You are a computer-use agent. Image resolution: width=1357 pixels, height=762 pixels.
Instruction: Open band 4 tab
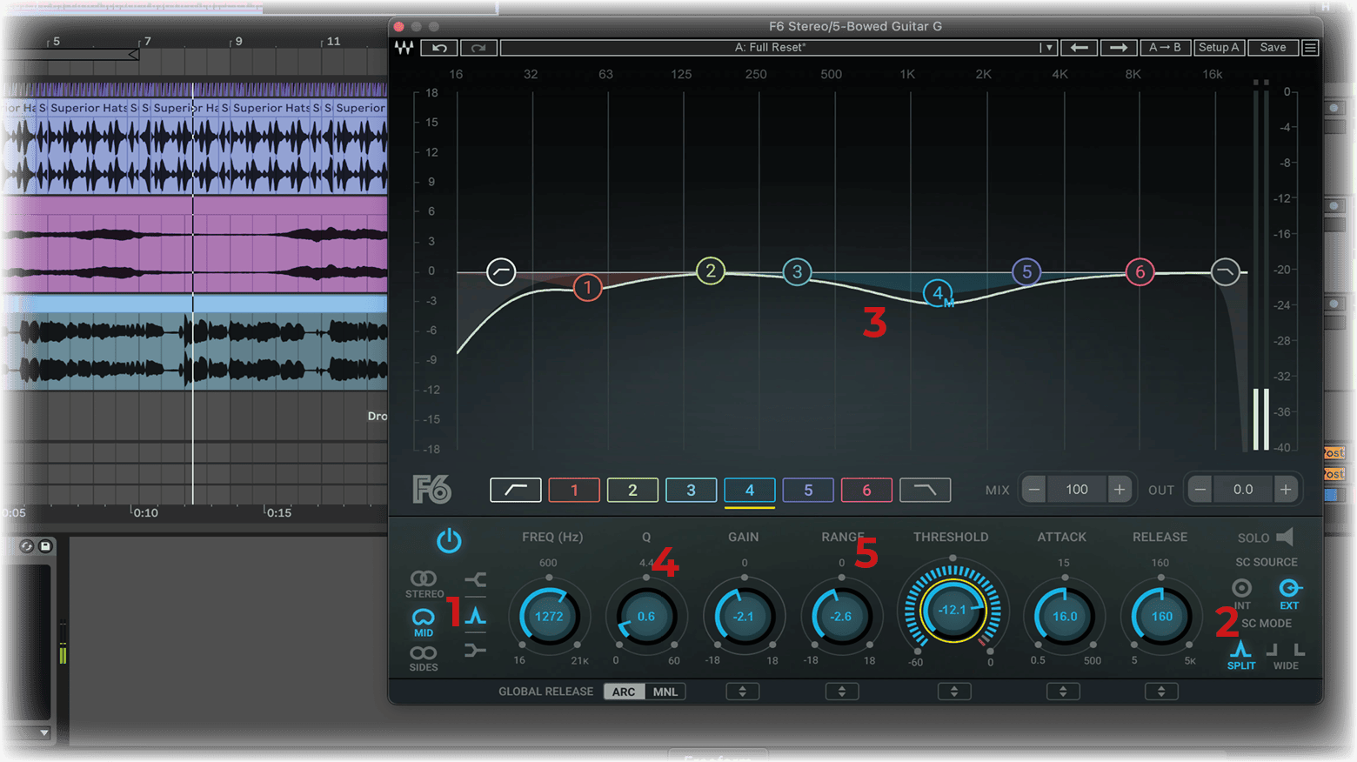[750, 490]
